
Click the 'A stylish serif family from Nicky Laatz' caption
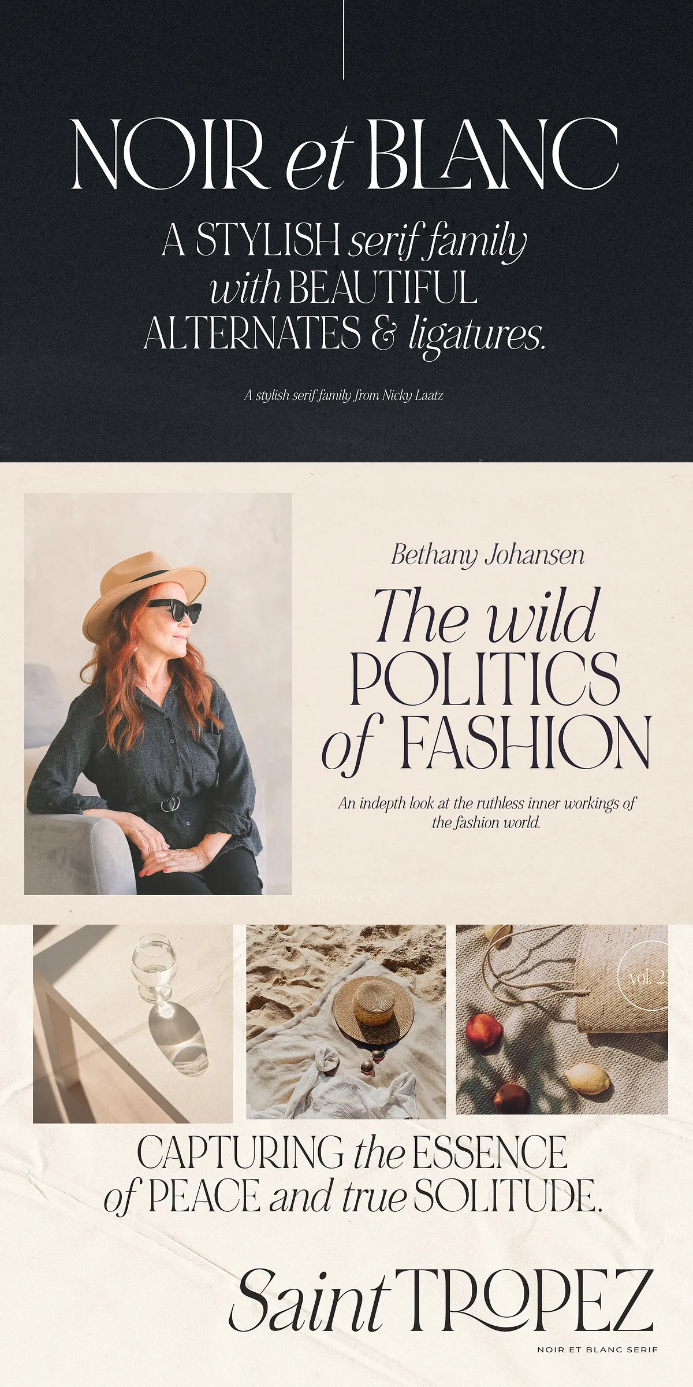(x=344, y=395)
